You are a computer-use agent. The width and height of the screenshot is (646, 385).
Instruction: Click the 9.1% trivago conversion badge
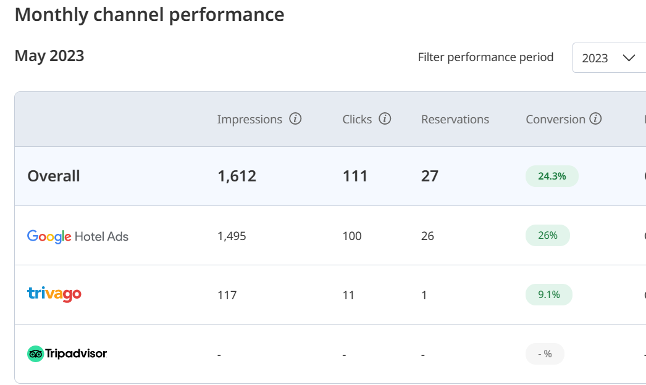coord(548,294)
